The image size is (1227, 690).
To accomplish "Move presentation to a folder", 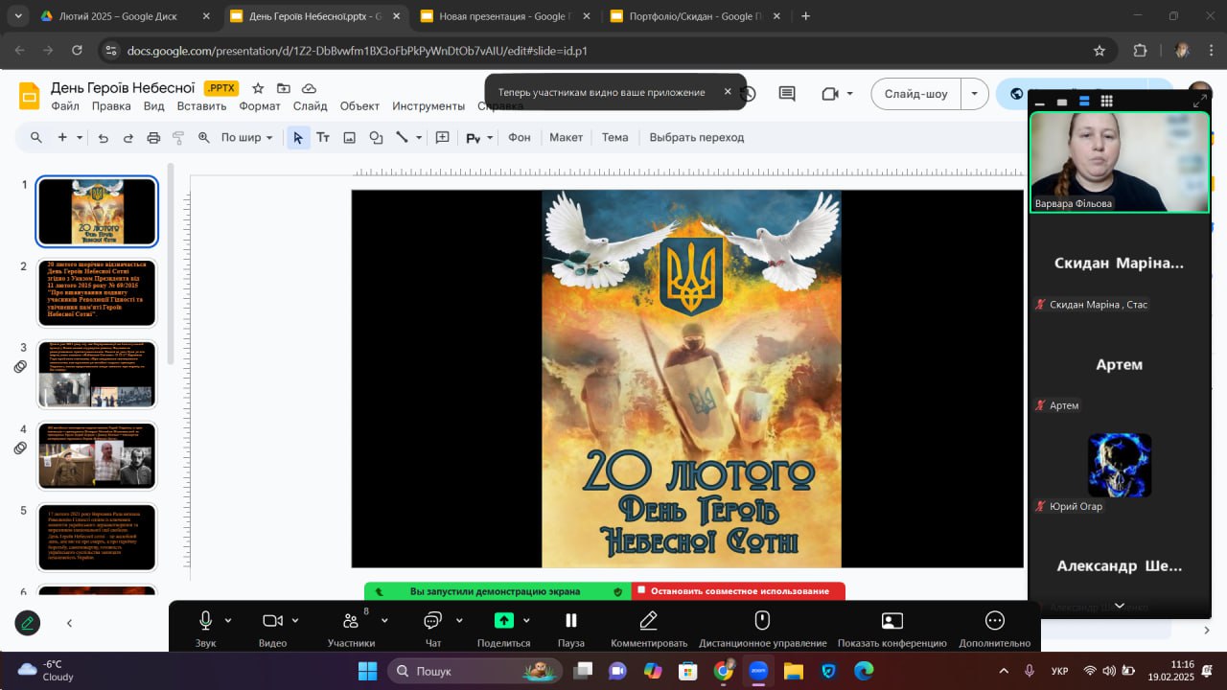I will [x=284, y=88].
